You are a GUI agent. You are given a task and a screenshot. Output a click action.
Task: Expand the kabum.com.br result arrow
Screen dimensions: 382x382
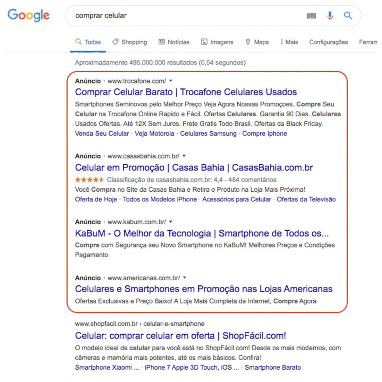tap(170, 221)
